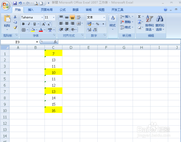Toggle underline formatting

pyautogui.click(x=35, y=24)
